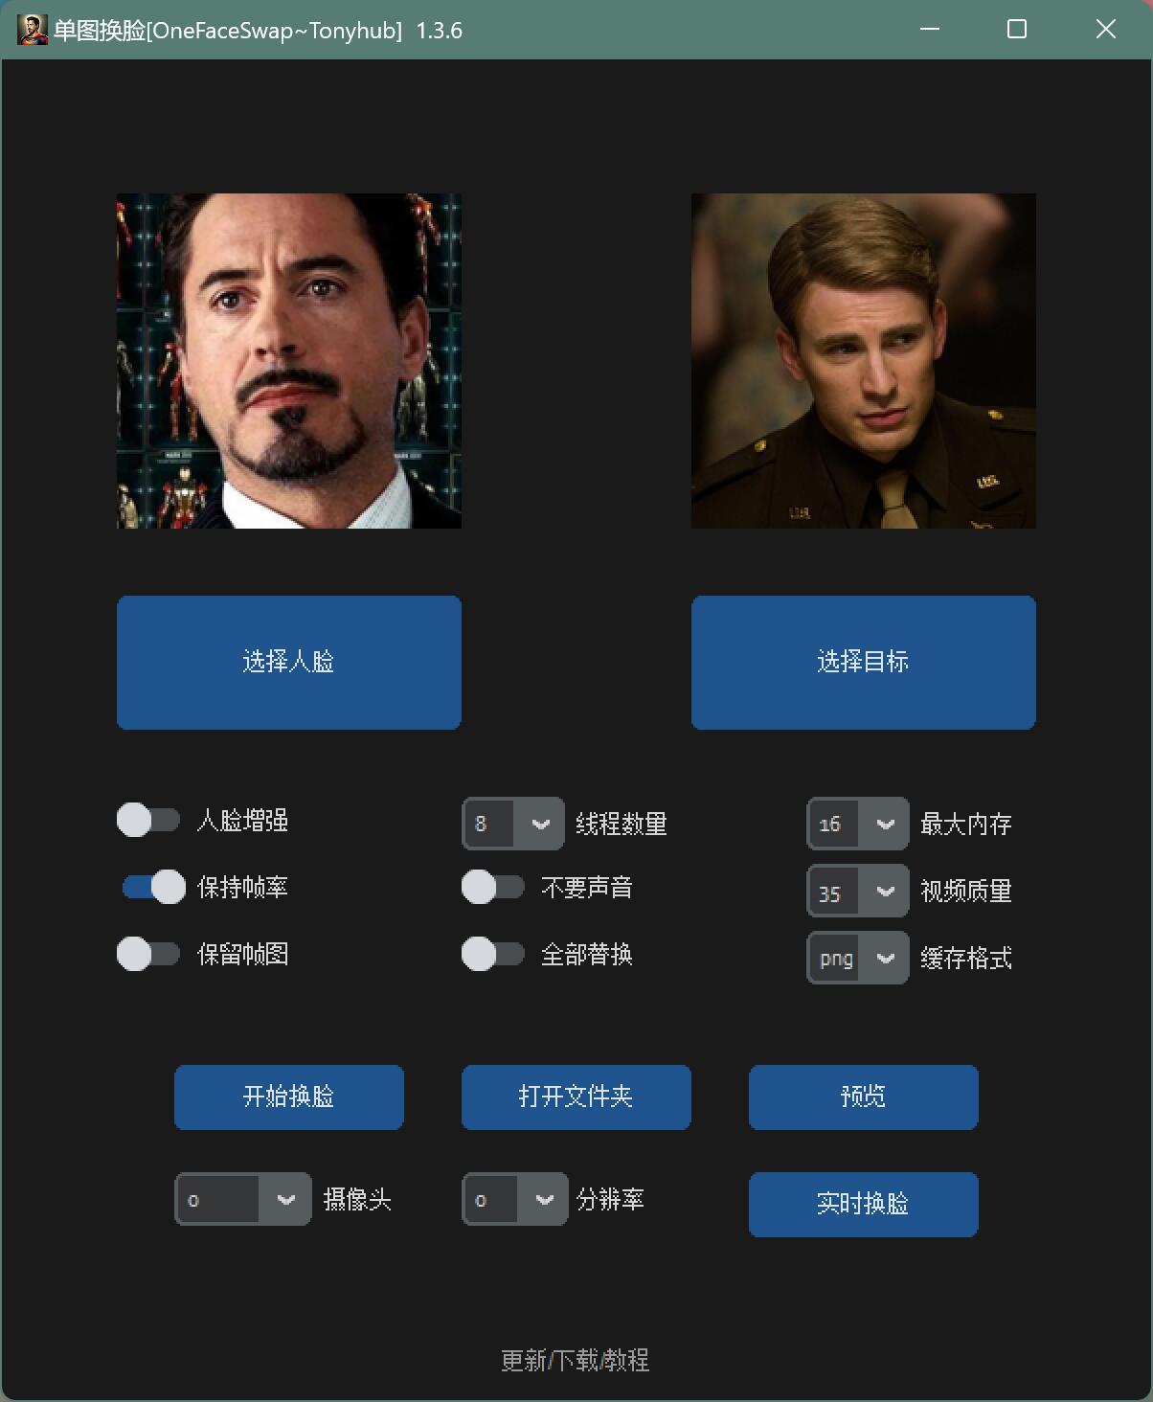Viewport: 1153px width, 1402px height.
Task: Click the source face thumbnail image
Action: 289,361
